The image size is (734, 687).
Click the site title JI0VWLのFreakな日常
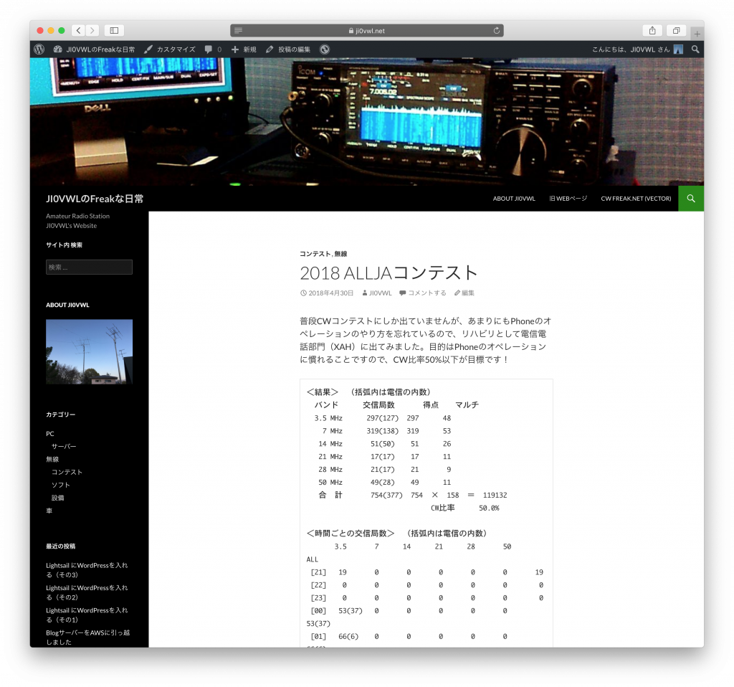[95, 199]
